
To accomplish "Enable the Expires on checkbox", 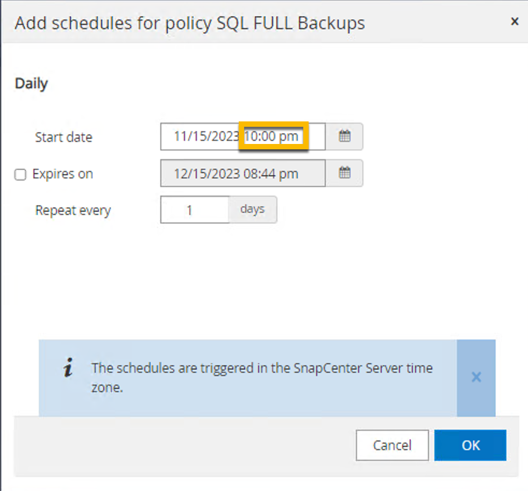I will pos(20,175).
